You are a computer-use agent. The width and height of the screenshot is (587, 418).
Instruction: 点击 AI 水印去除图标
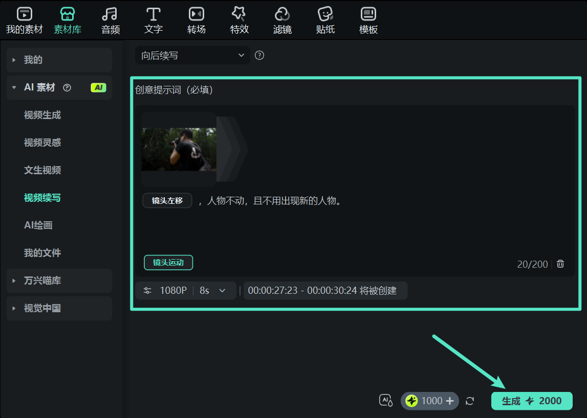click(x=386, y=401)
